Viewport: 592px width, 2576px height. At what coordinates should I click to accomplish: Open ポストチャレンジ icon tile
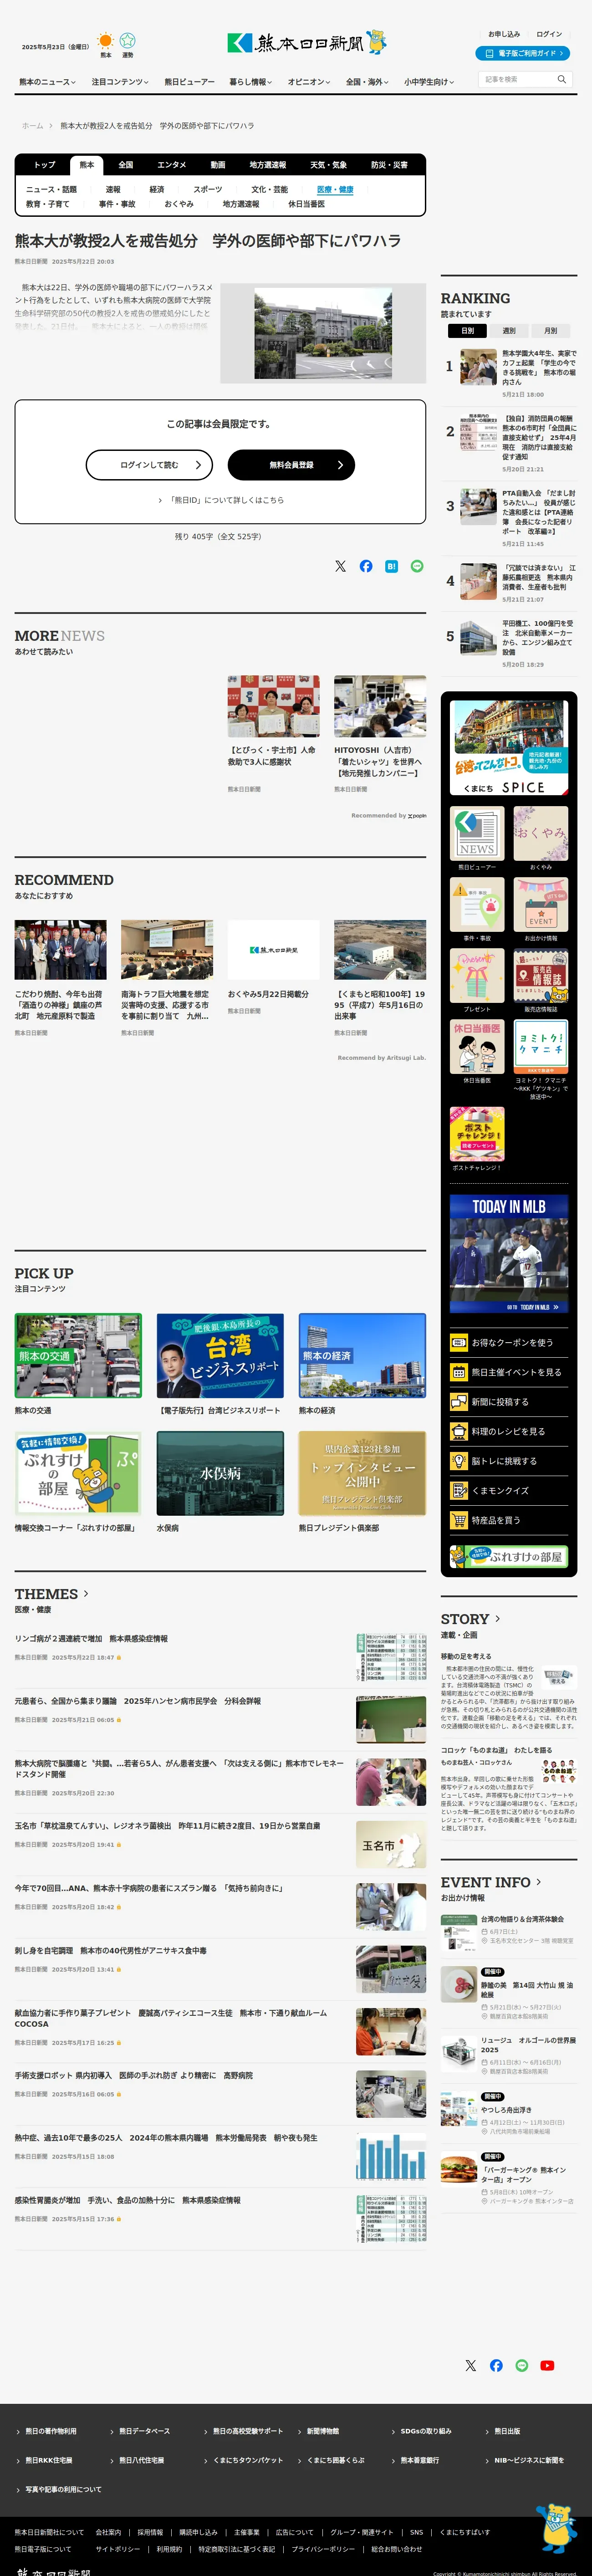point(477,1133)
